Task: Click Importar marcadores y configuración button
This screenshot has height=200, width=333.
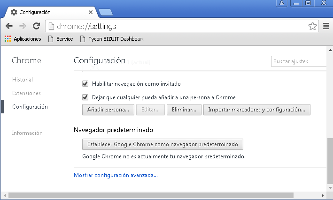Action: click(x=257, y=110)
